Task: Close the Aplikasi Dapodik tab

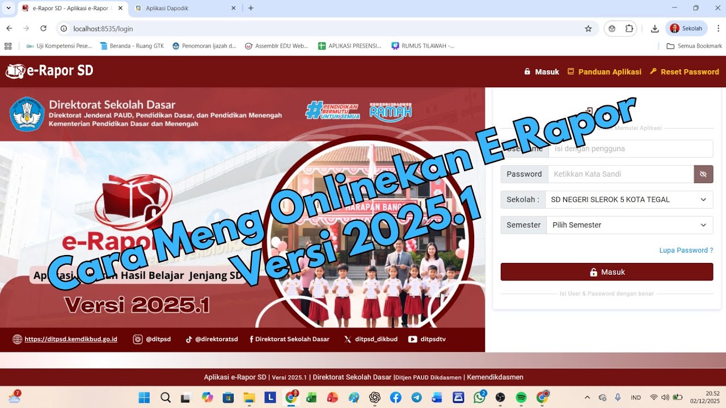Action: pos(234,8)
